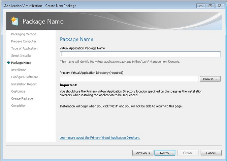
Task: Jump to Configure Software step
Action: tap(25, 77)
